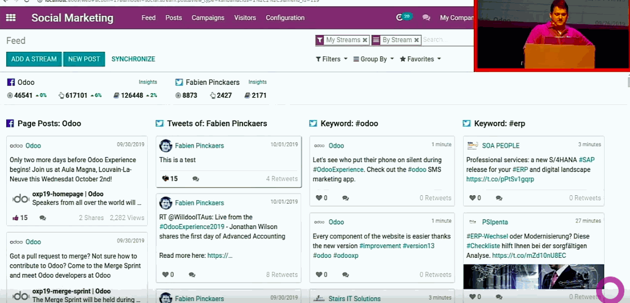Expand the Filters dropdown
This screenshot has width=630, height=303.
pos(332,59)
